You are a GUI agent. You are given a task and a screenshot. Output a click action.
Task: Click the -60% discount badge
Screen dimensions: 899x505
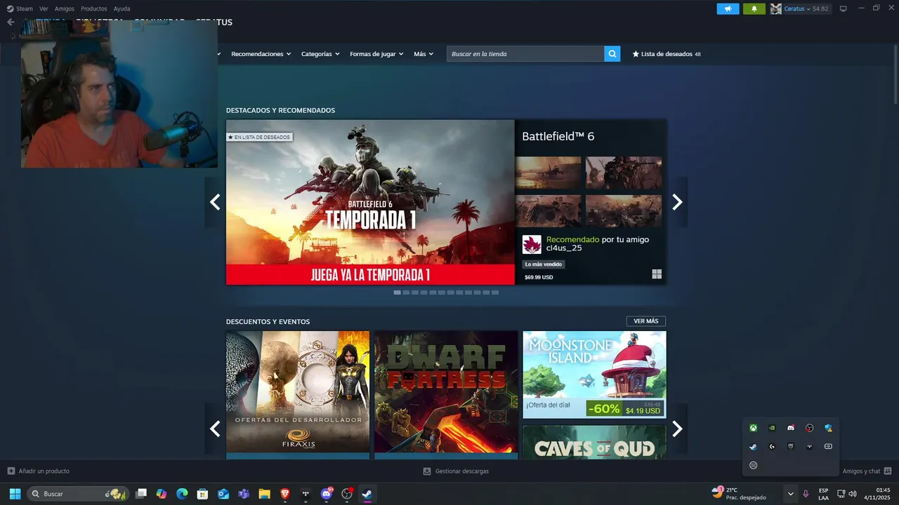click(x=604, y=409)
